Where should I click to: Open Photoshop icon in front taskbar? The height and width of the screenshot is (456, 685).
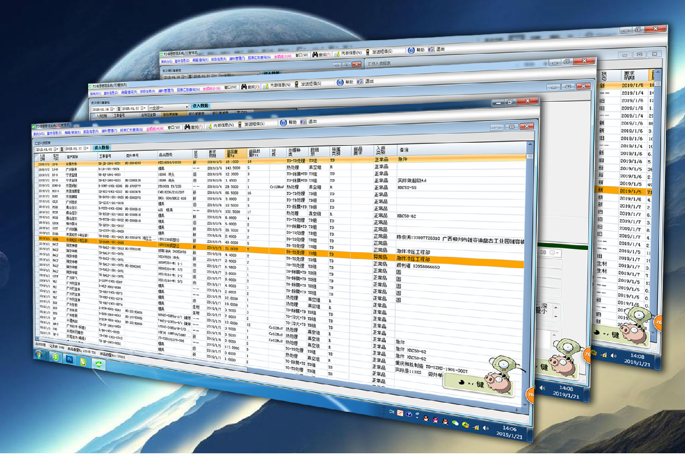pyautogui.click(x=69, y=359)
